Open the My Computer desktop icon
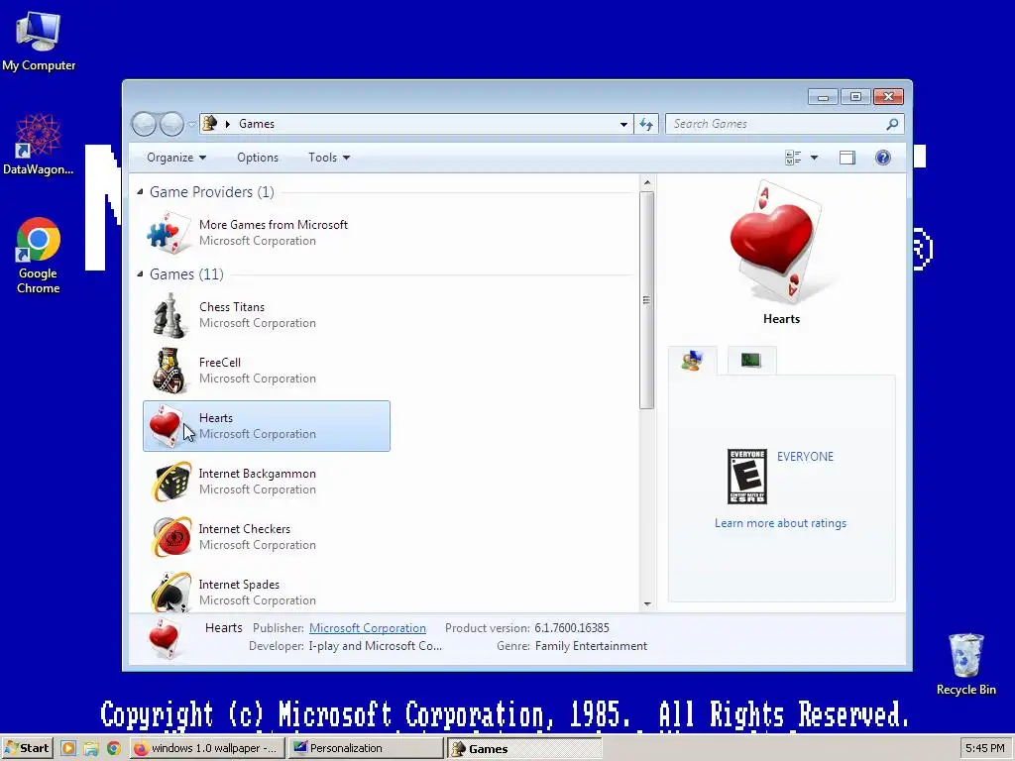This screenshot has height=761, width=1015. click(39, 41)
